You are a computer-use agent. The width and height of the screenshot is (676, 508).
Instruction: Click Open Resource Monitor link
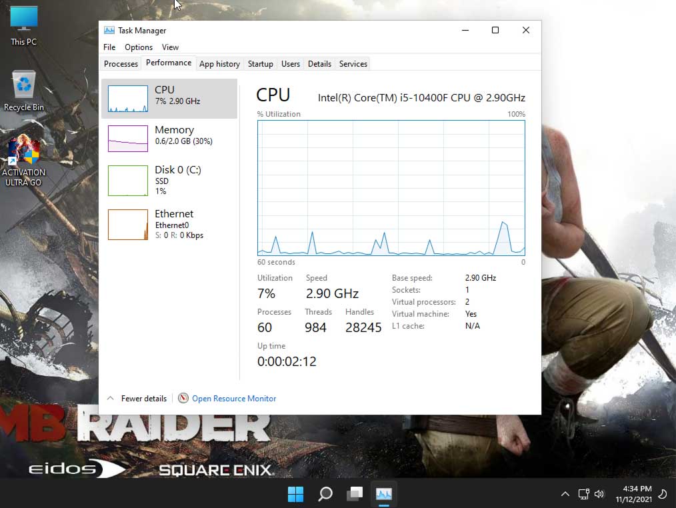coord(234,399)
